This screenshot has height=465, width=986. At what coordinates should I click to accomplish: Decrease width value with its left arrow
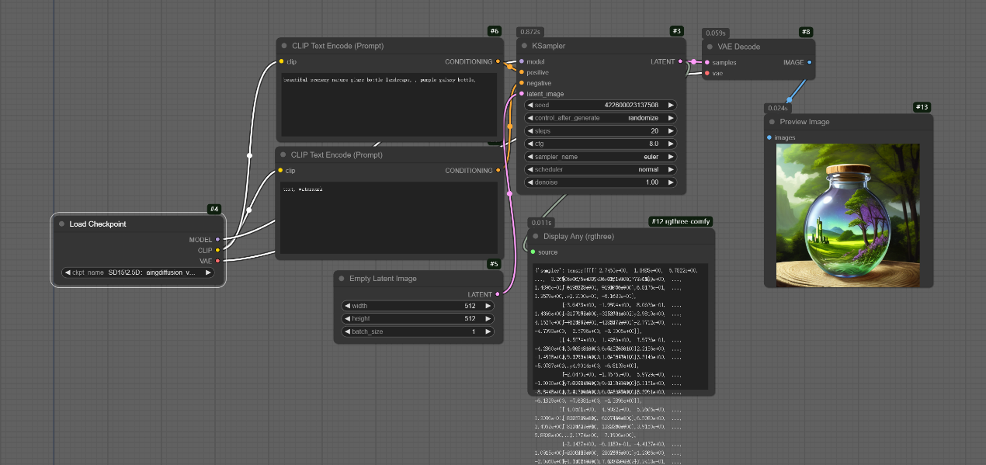(347, 306)
